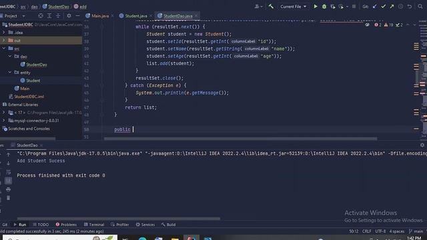Click the Run console horizontal scrollbar
The image size is (427, 240).
119,219
